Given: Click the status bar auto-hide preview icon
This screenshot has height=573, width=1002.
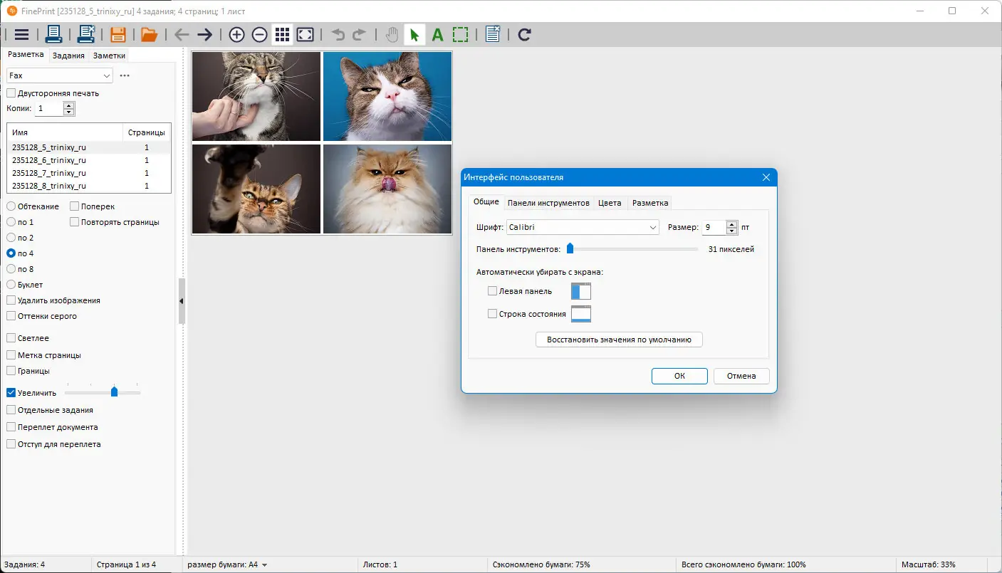Looking at the screenshot, I should 581,314.
